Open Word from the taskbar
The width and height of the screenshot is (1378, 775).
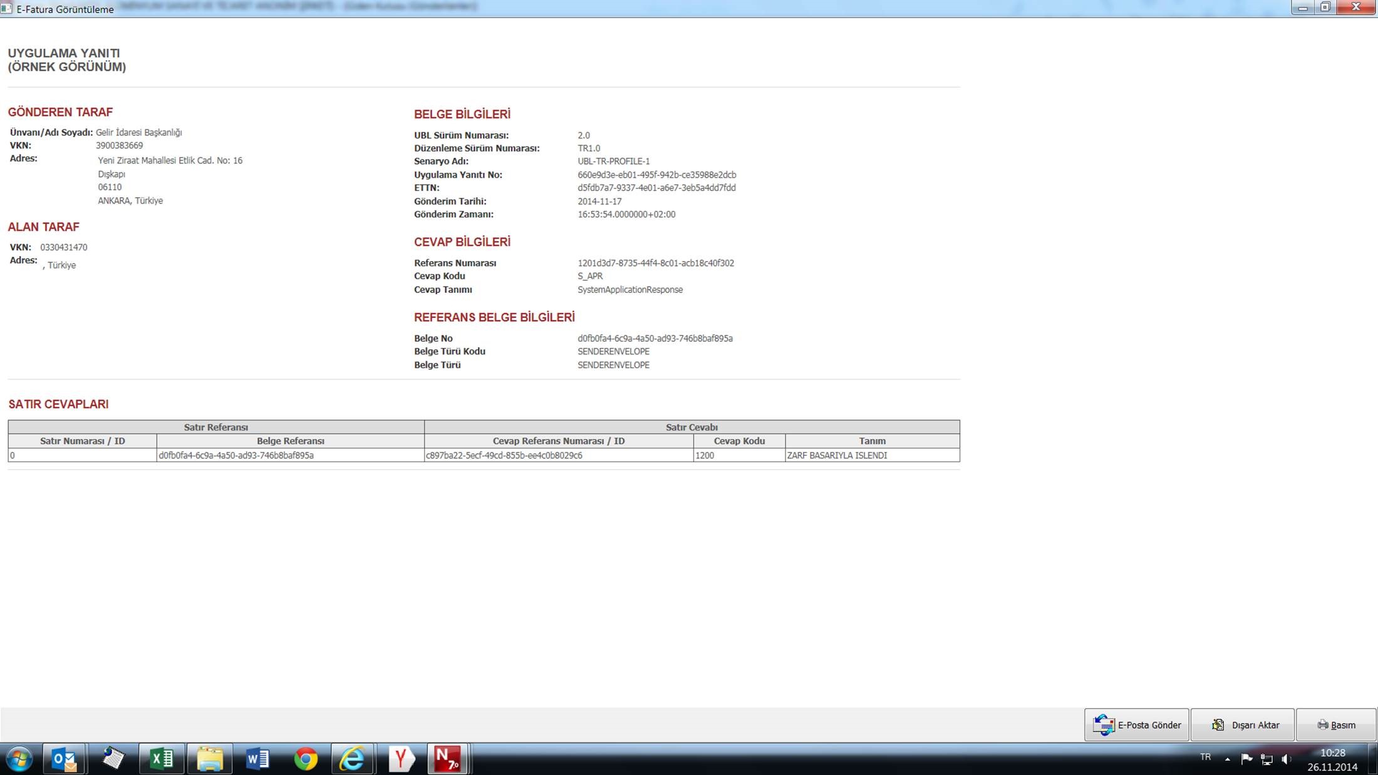257,759
